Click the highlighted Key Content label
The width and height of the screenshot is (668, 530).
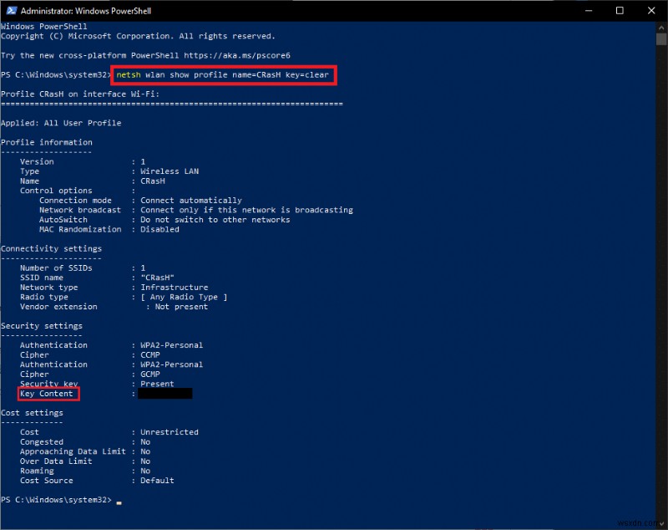[x=48, y=394]
